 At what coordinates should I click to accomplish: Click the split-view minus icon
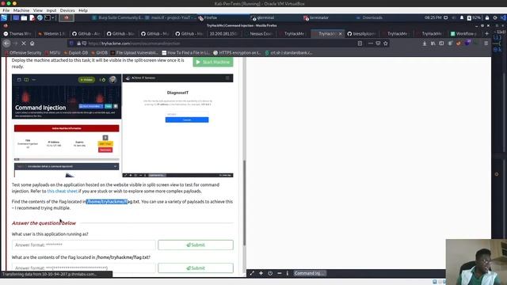(x=280, y=273)
